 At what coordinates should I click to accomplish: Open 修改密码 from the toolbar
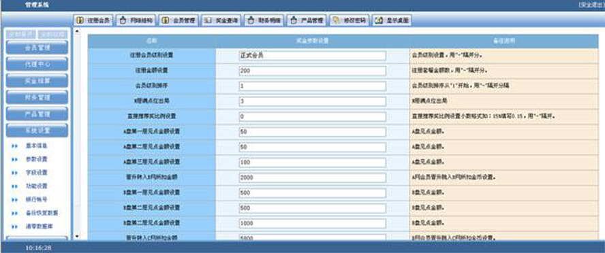tap(350, 20)
